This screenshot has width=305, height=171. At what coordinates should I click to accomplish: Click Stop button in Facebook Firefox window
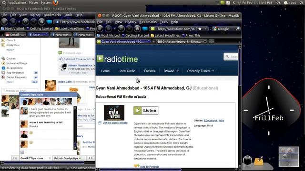(33, 22)
